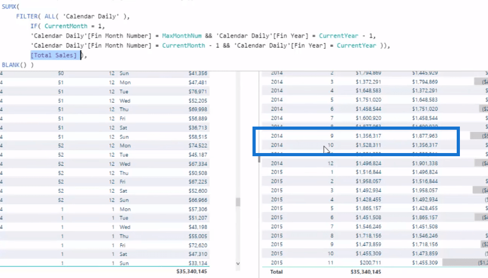Select $1,516,844 in the 2015 month 1 row
Viewport: 488px width, 278px height.
coord(369,172)
